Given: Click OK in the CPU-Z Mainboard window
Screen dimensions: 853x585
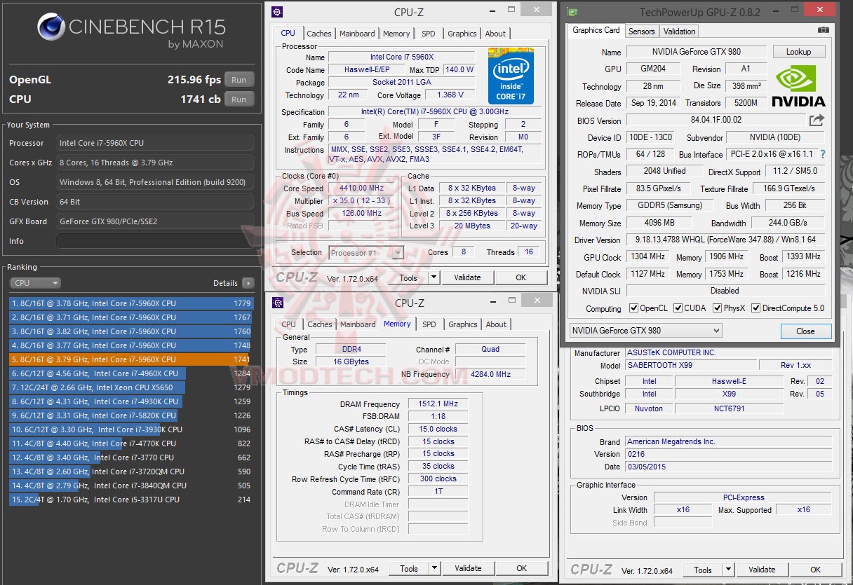Looking at the screenshot, I should [815, 570].
